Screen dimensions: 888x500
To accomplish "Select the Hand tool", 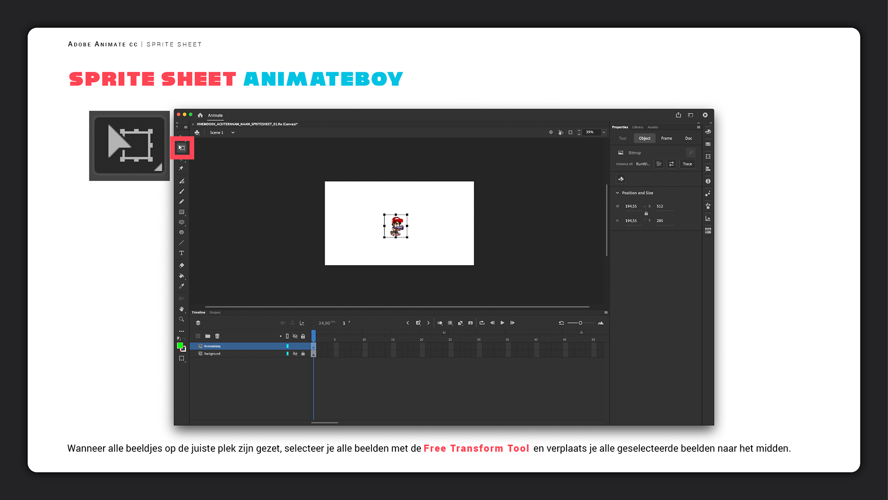I will click(181, 309).
